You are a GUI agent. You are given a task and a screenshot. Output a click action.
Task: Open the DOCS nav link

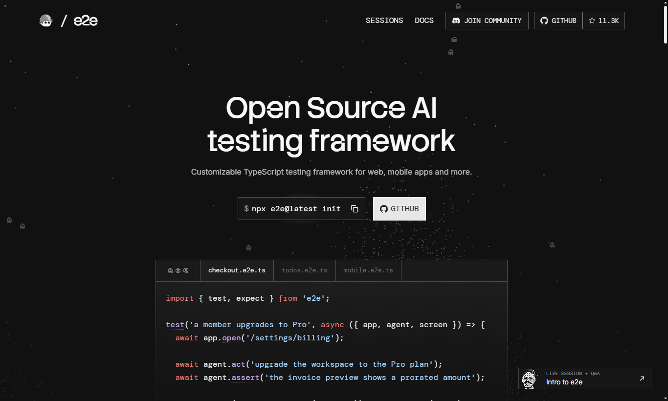tap(424, 21)
